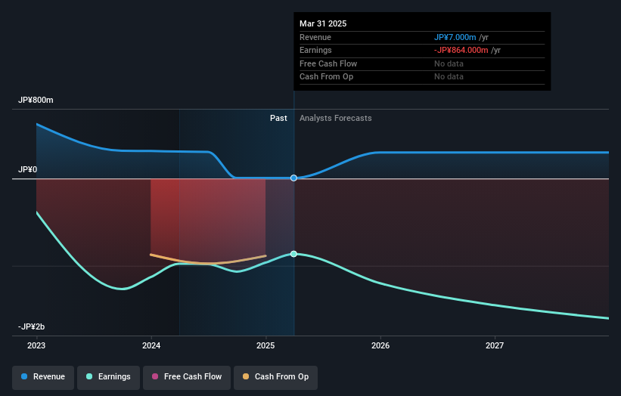Click the 2027 x-axis label

click(x=495, y=346)
